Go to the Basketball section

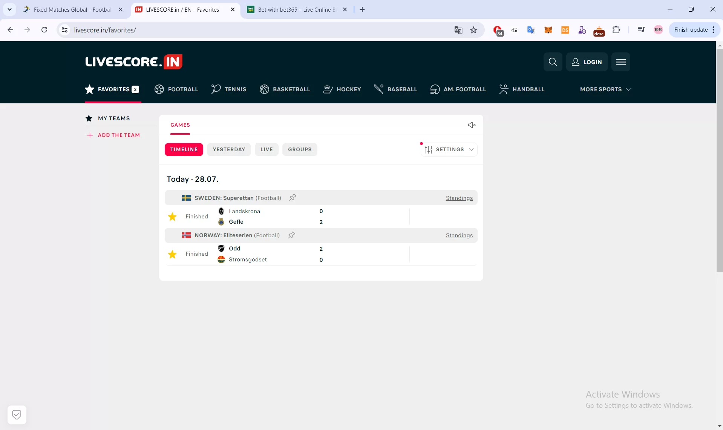[285, 89]
